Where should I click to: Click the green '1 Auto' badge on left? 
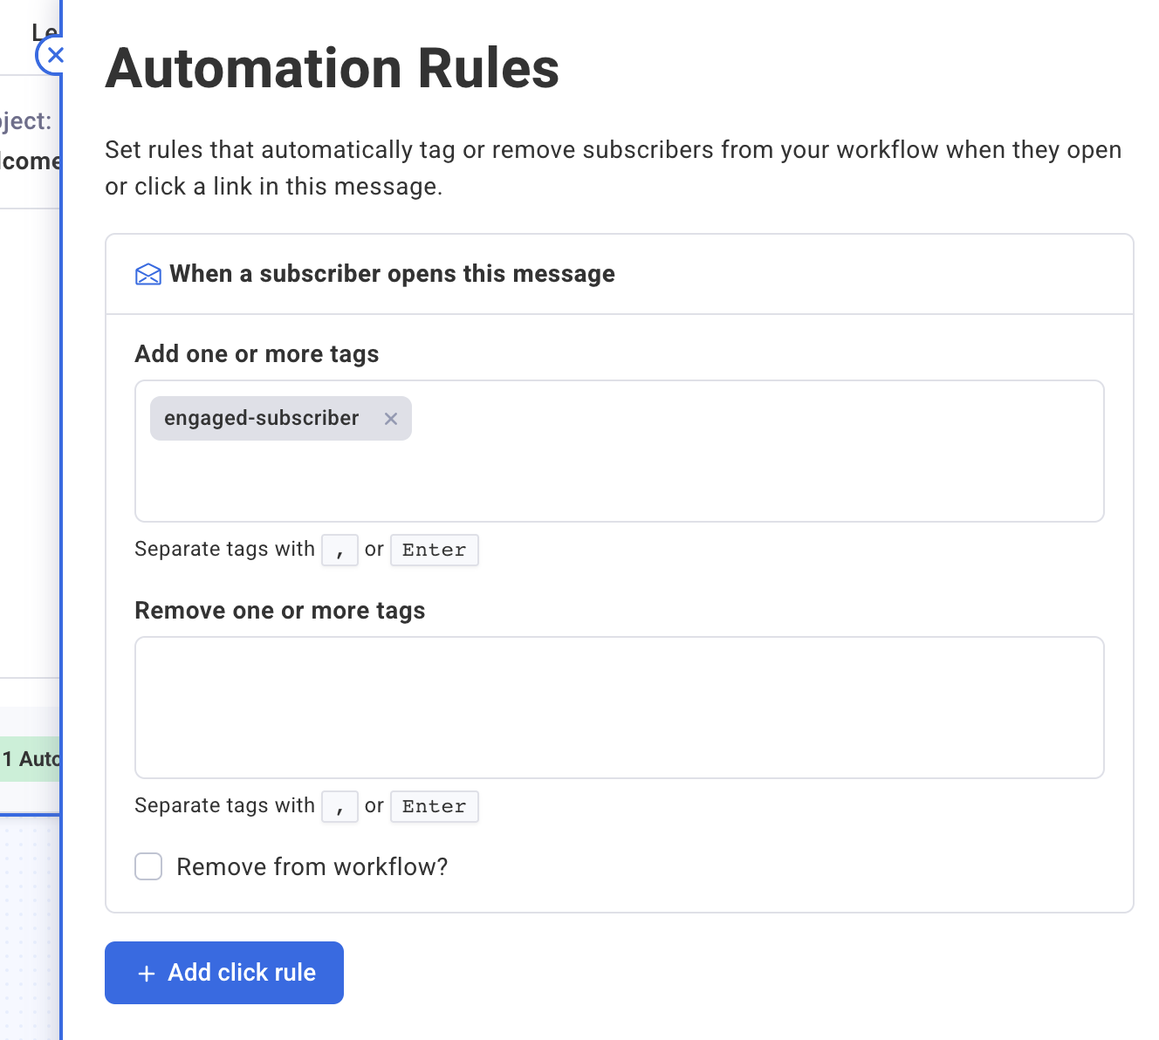click(x=30, y=759)
